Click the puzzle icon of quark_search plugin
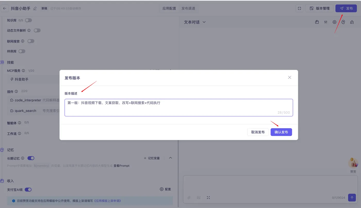The width and height of the screenshot is (361, 208). 12,111
